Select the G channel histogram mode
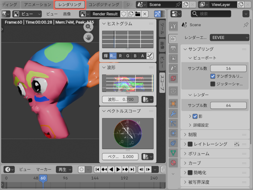This screenshot has width=253, height=190. click(128, 56)
